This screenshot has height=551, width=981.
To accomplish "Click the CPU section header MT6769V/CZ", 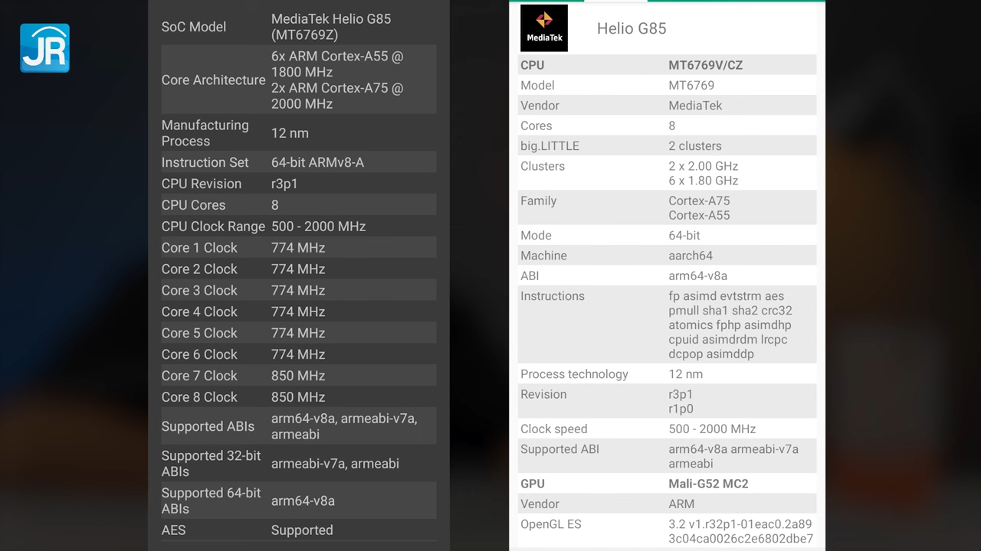I will point(667,65).
